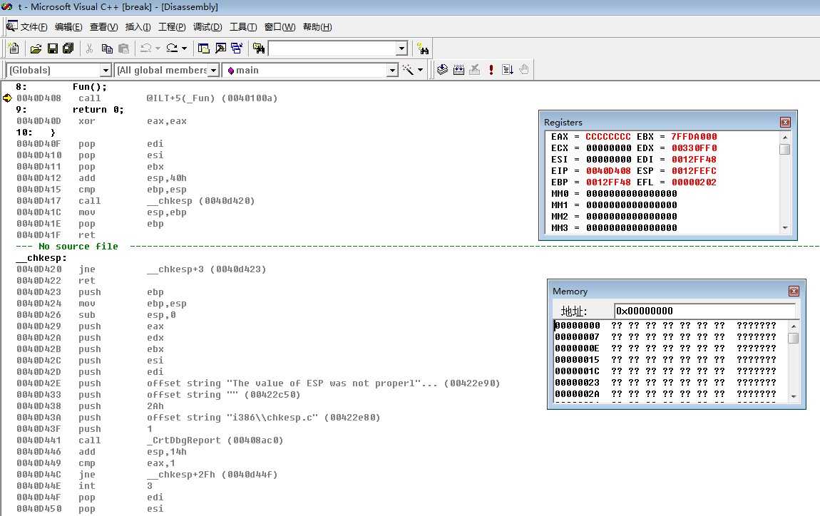The image size is (820, 516).
Task: Close the Memory window
Action: [794, 291]
